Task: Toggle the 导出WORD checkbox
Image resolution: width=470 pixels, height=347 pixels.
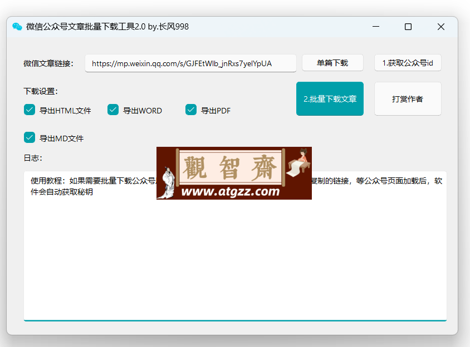Action: (x=113, y=110)
